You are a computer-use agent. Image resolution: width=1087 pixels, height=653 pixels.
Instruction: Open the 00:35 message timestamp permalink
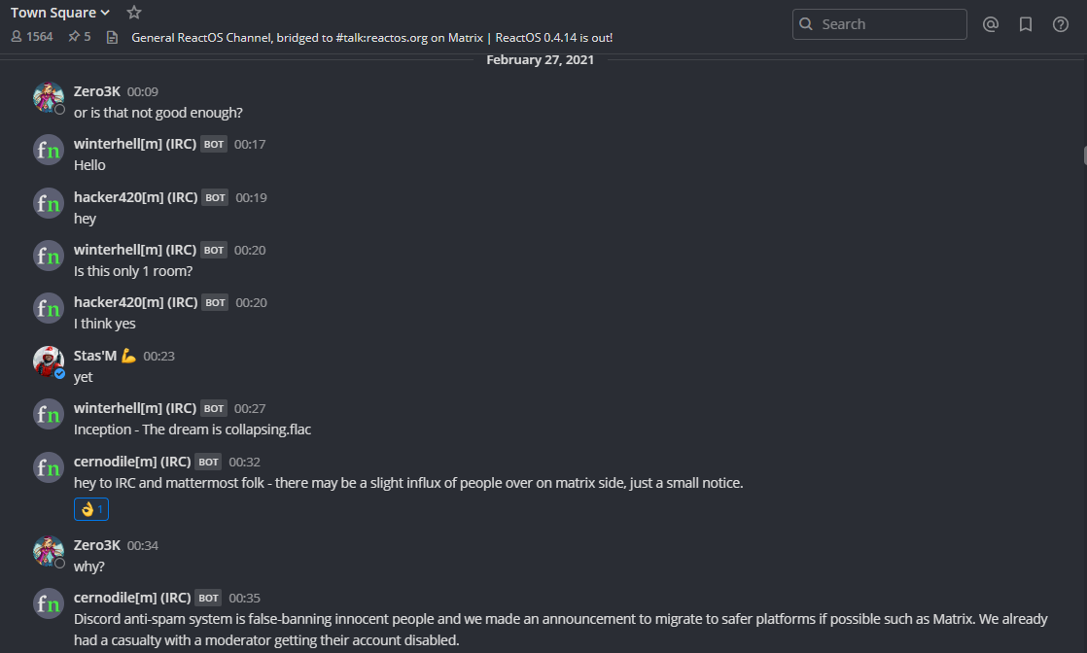(244, 598)
